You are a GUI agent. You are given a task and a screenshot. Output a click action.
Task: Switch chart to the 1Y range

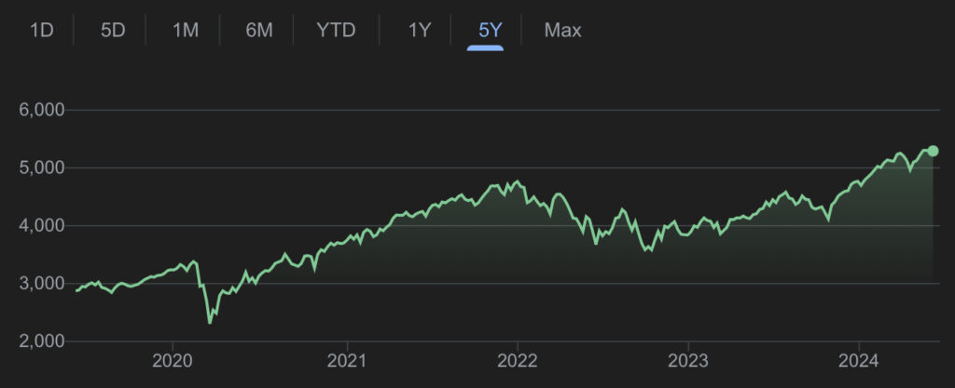[419, 30]
